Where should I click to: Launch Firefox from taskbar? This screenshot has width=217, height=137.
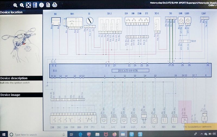tap(114, 134)
